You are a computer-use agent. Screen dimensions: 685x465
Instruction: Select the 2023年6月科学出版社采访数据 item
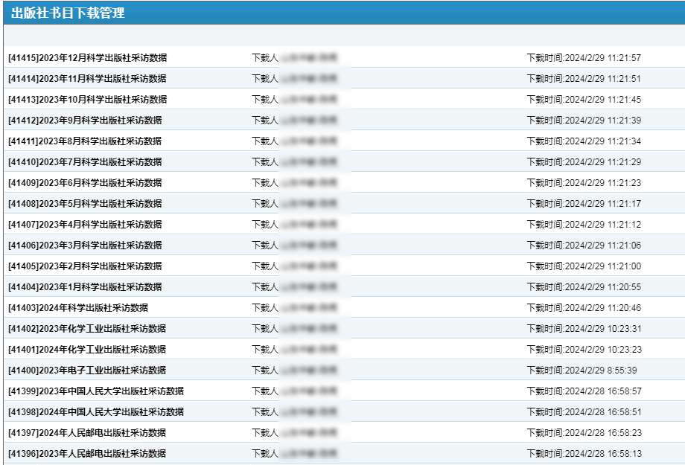85,183
